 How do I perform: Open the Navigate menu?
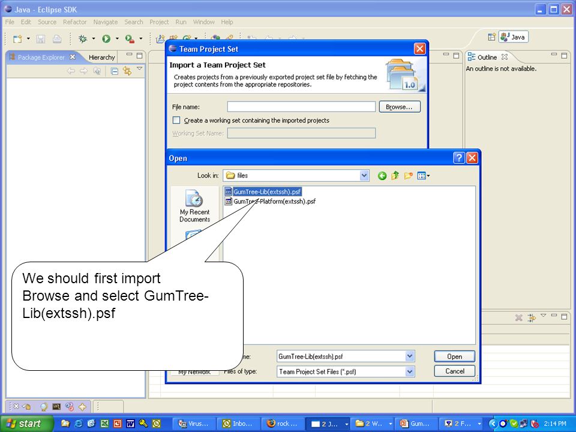[x=106, y=22]
